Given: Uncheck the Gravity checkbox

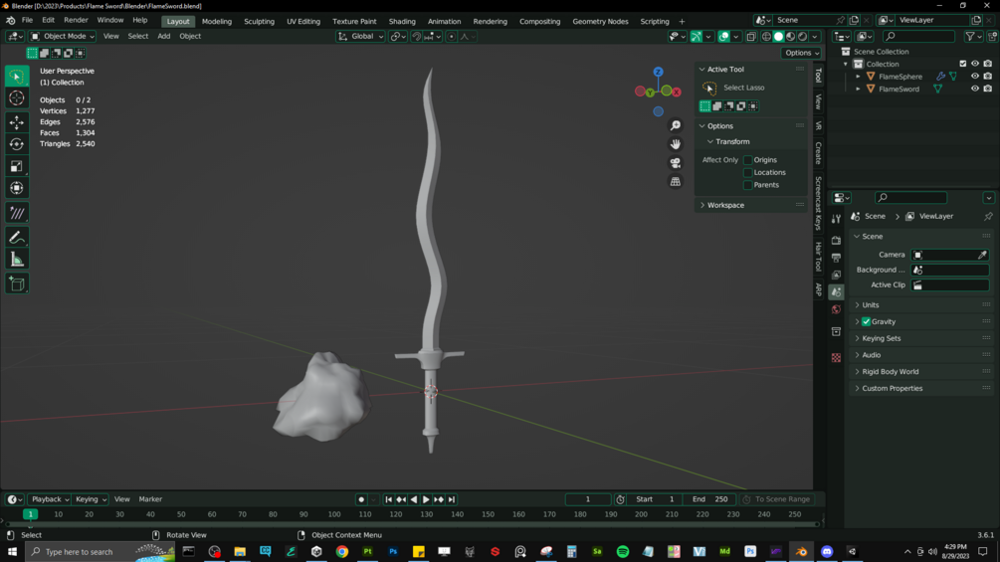Looking at the screenshot, I should pyautogui.click(x=866, y=321).
